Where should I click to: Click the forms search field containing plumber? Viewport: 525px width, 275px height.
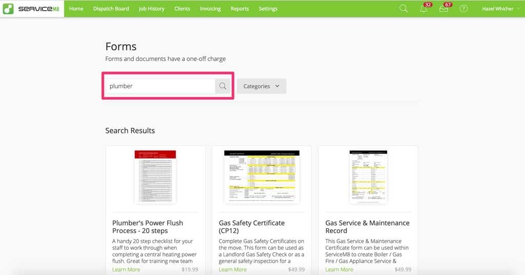(160, 86)
